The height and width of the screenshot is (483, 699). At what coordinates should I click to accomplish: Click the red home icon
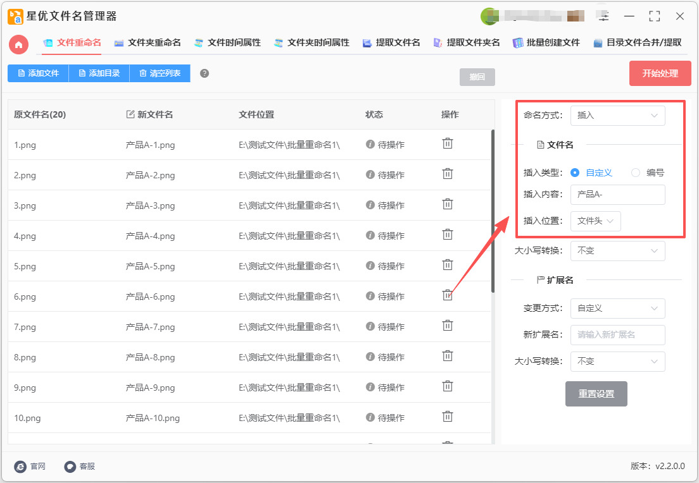(19, 44)
